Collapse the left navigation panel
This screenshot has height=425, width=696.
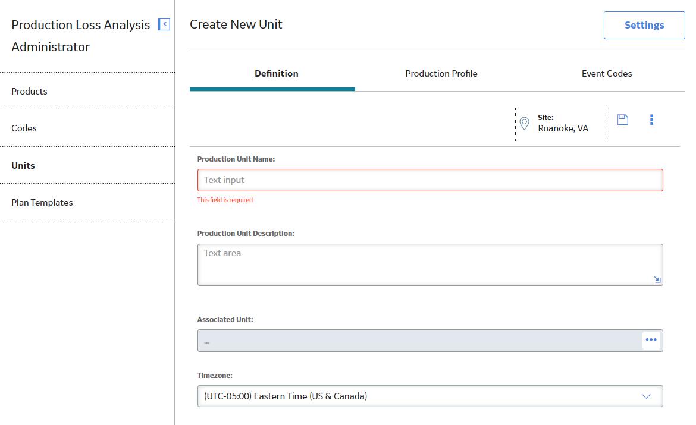pyautogui.click(x=164, y=24)
